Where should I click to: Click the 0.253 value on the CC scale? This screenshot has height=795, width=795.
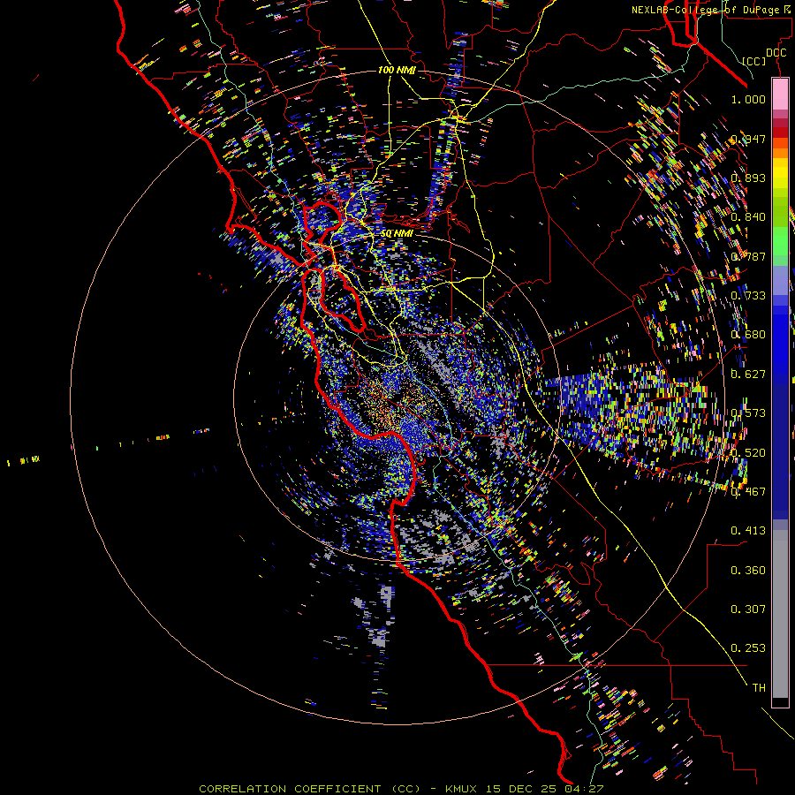tap(748, 648)
